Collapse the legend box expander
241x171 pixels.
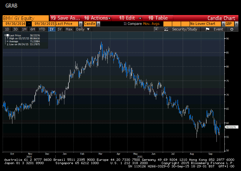[5, 35]
